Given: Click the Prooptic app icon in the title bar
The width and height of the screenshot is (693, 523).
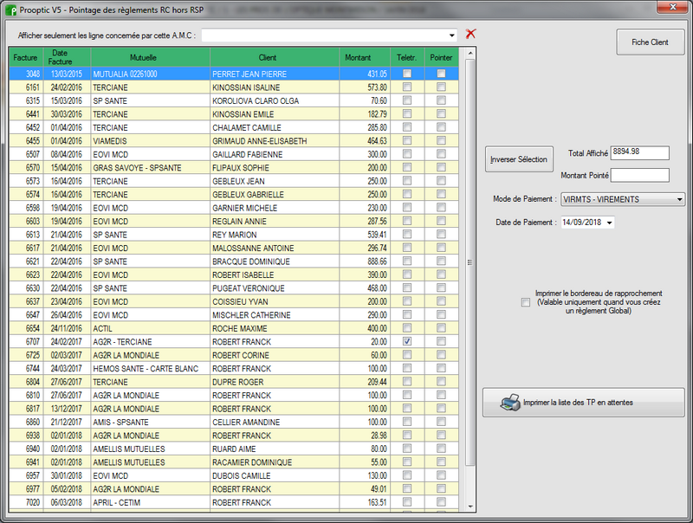Looking at the screenshot, I should (x=11, y=10).
